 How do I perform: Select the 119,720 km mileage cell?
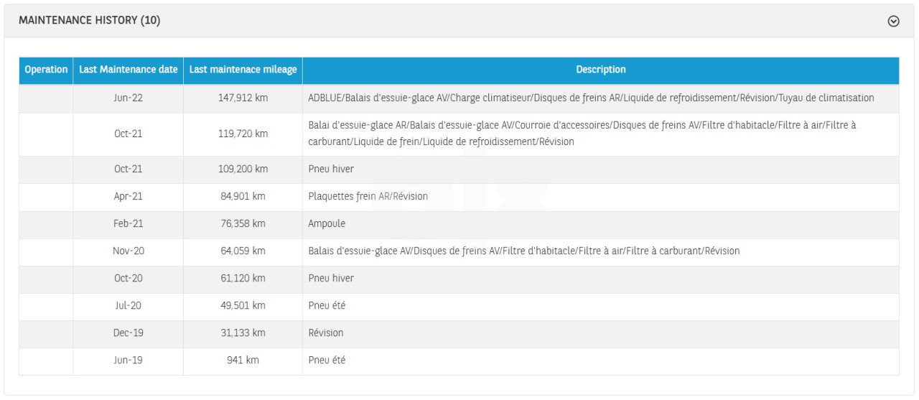click(x=243, y=134)
